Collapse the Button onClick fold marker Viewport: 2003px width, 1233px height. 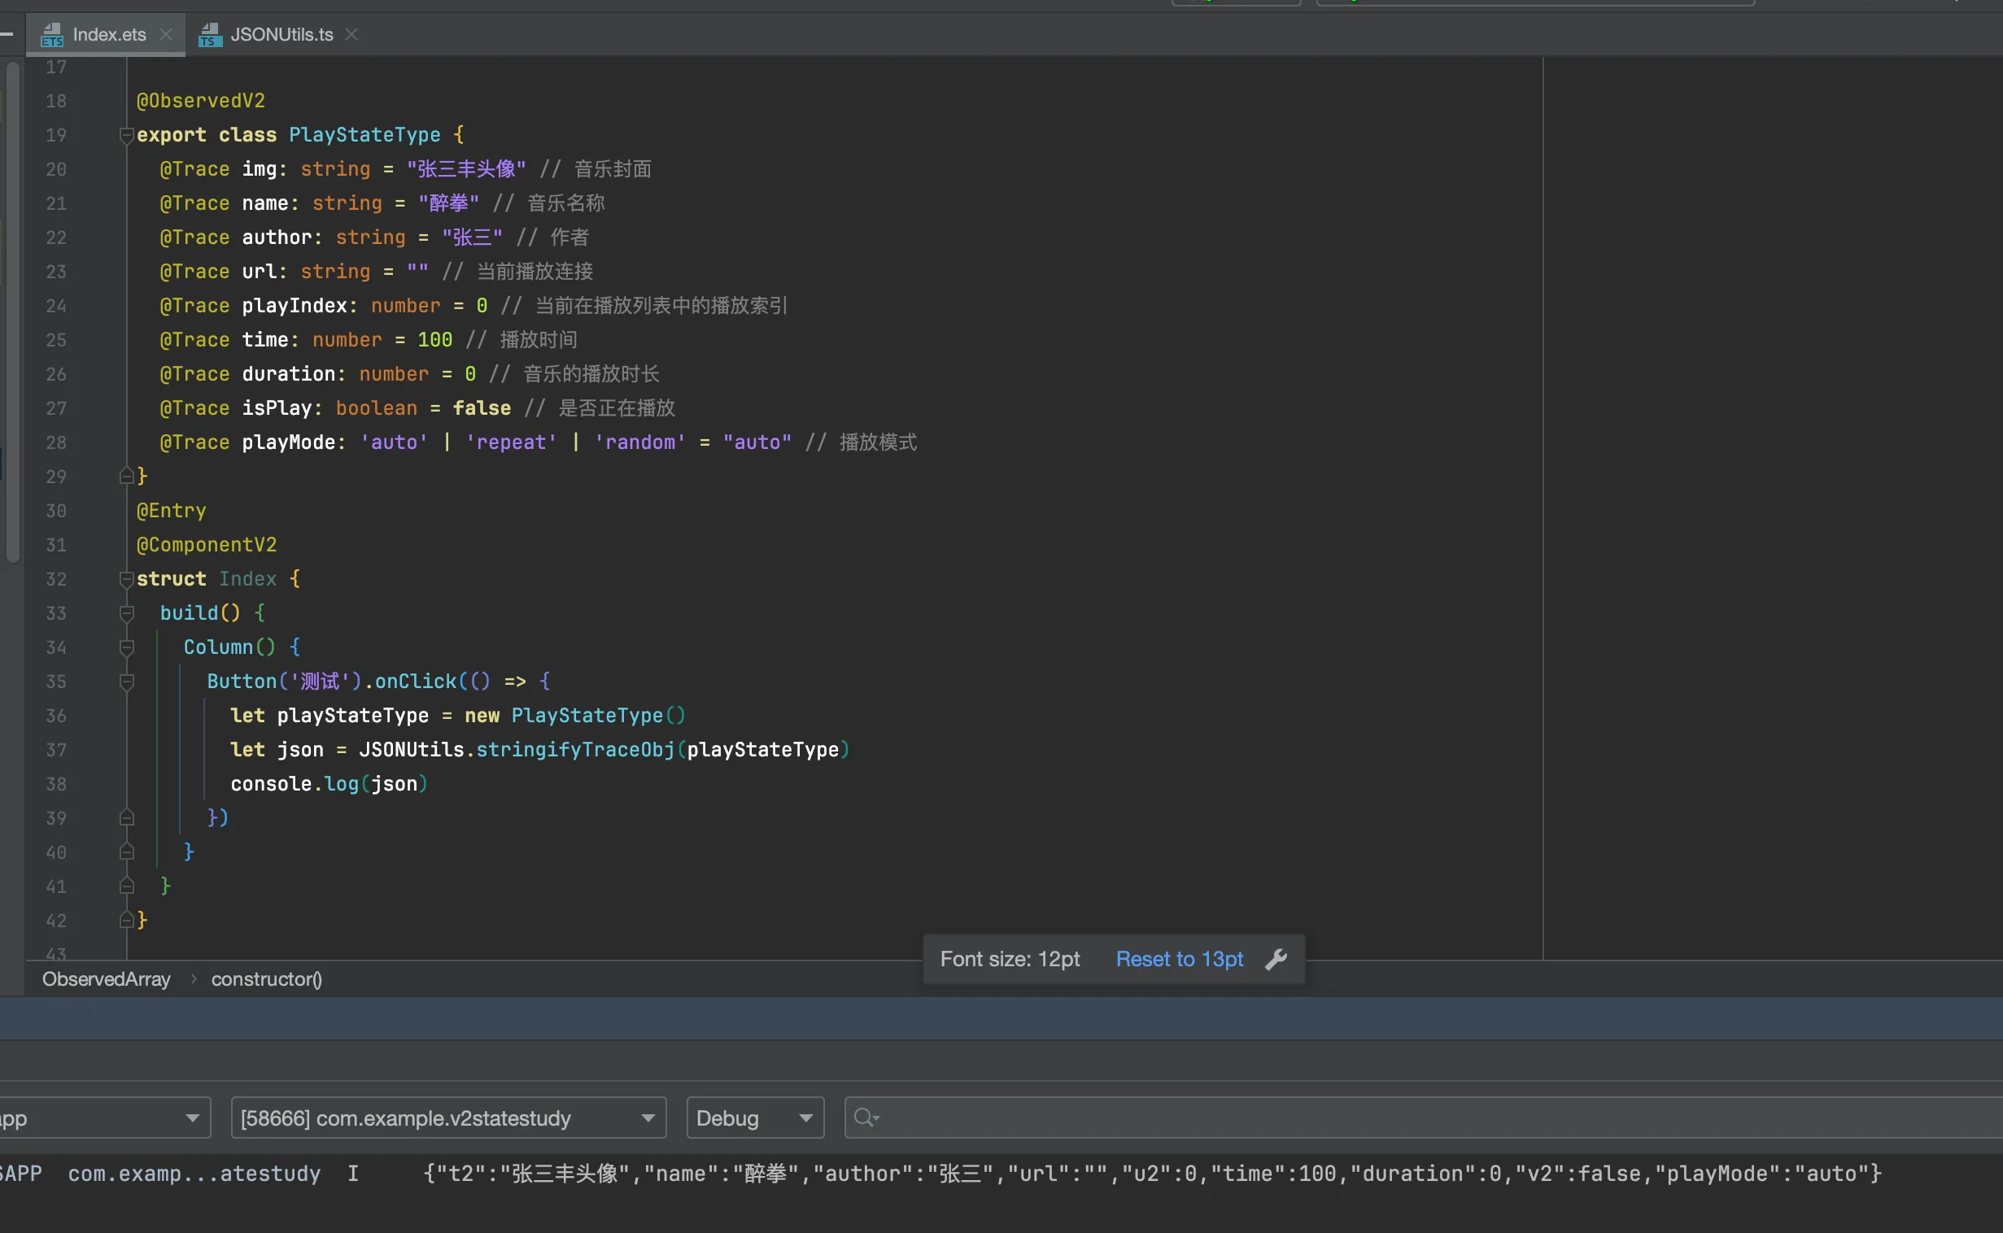(126, 682)
